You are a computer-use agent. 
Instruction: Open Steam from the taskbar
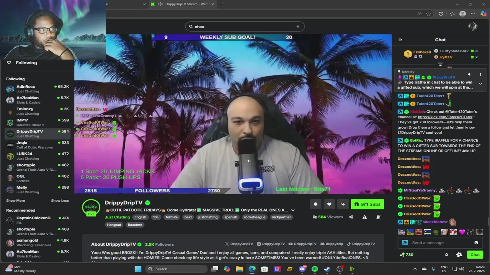[x=327, y=269]
